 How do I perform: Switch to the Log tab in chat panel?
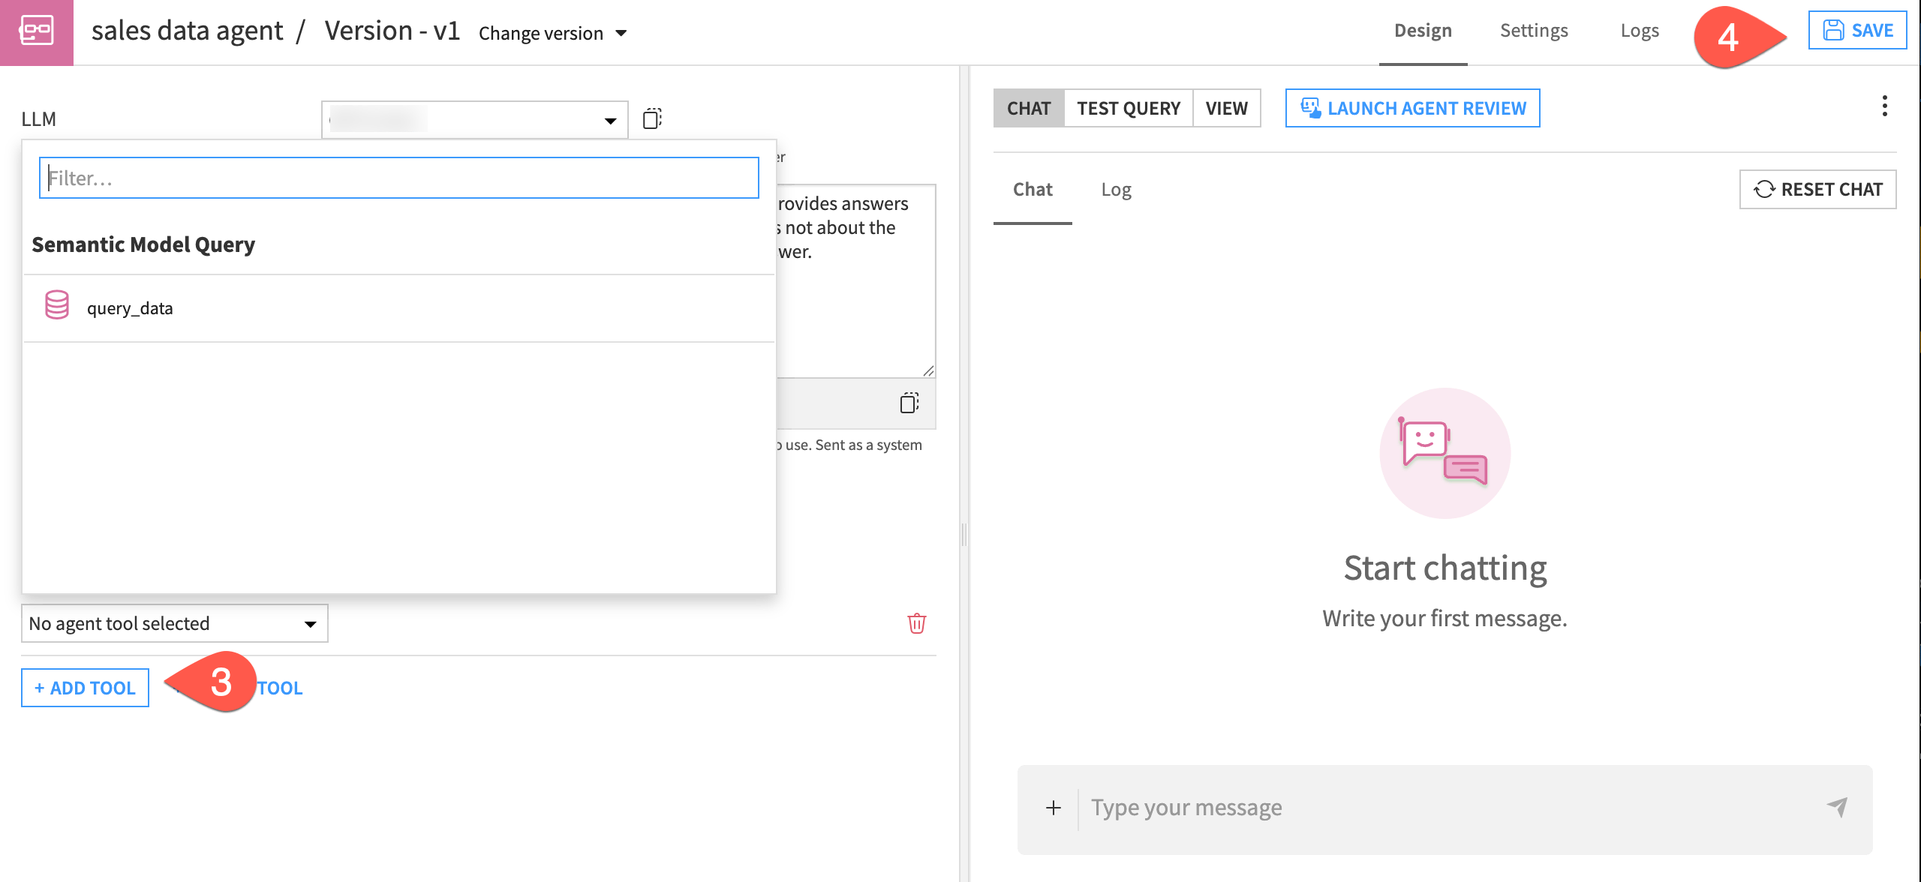(x=1117, y=189)
